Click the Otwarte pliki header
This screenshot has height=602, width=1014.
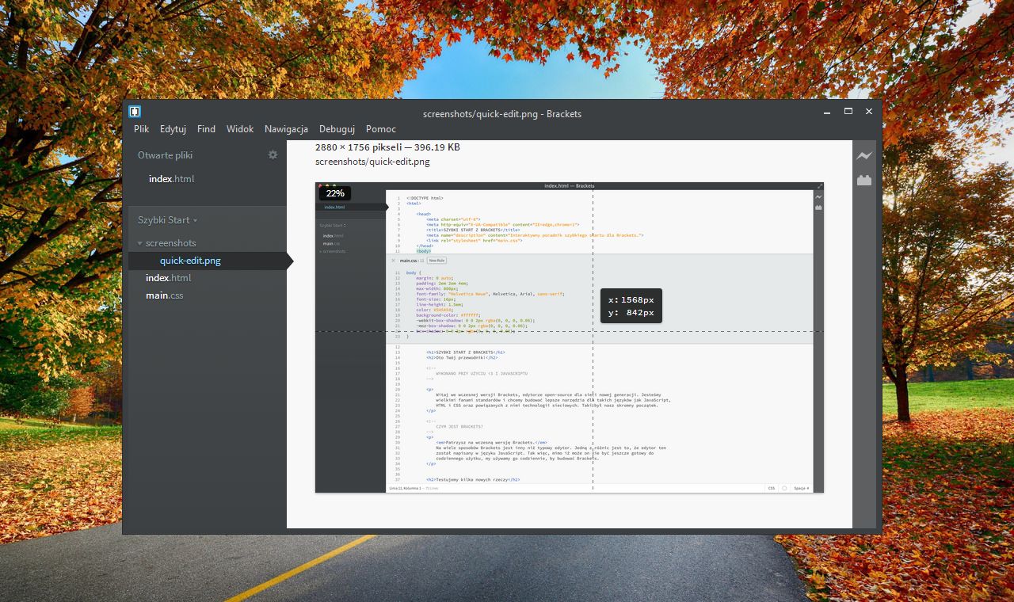(165, 155)
